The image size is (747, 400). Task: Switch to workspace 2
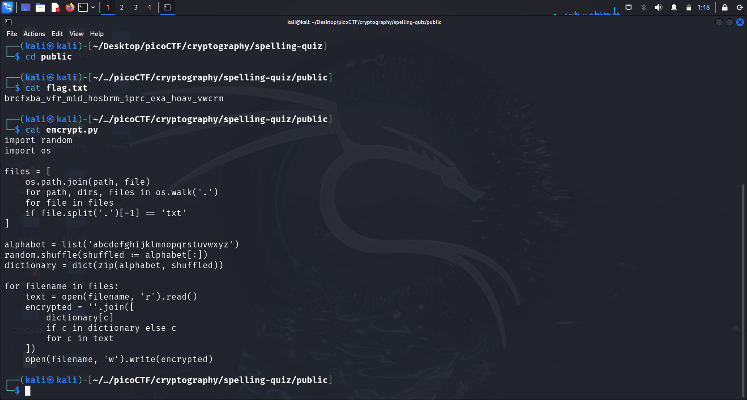pos(122,7)
